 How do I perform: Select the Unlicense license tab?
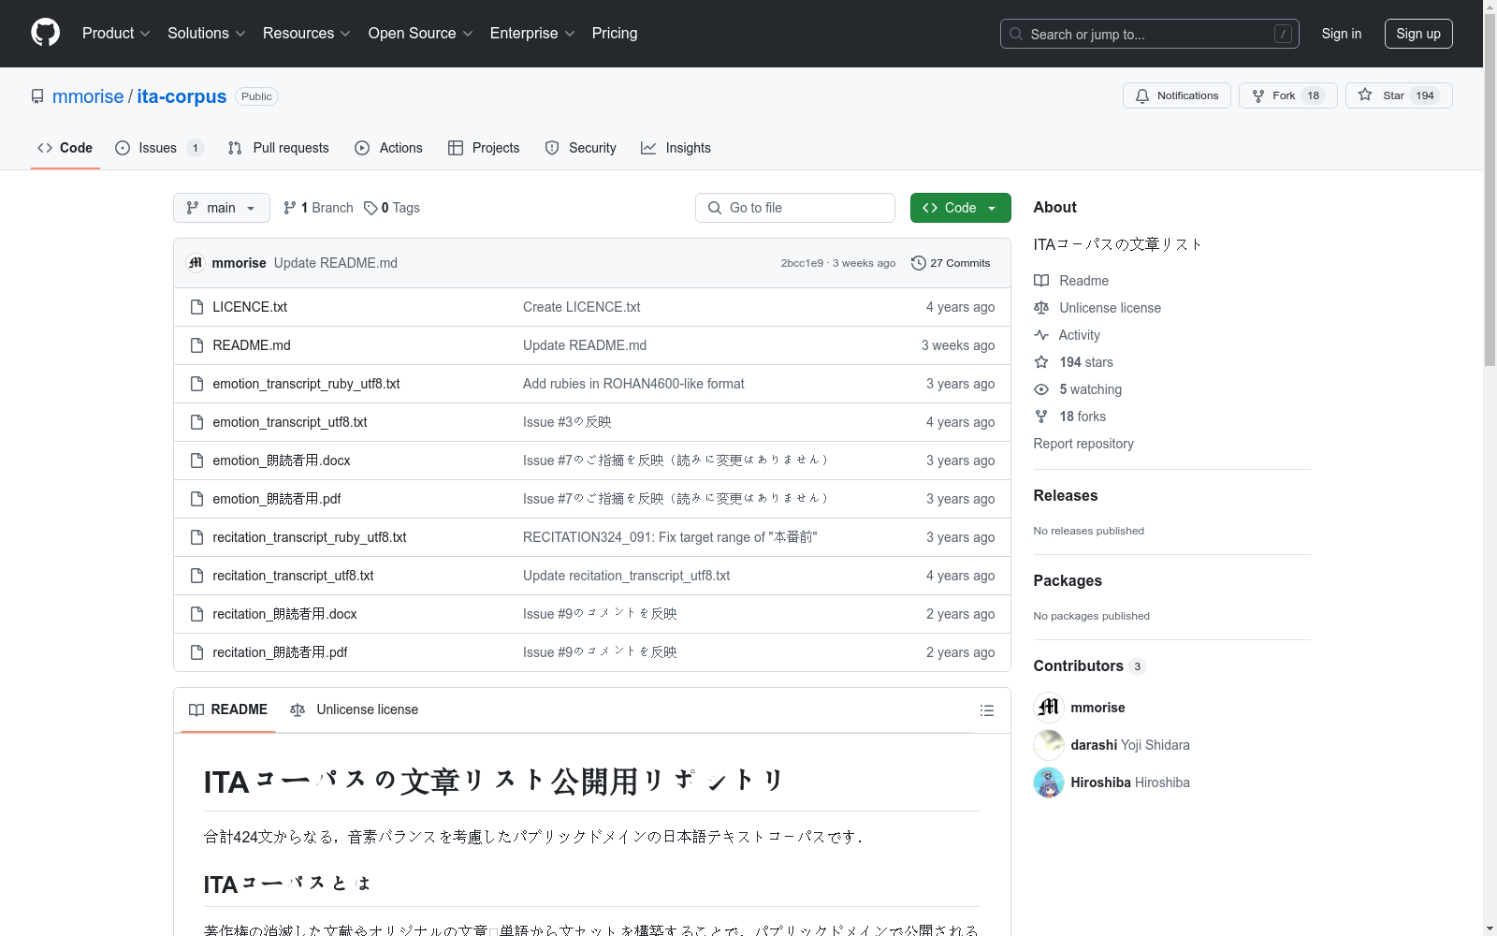tap(355, 709)
